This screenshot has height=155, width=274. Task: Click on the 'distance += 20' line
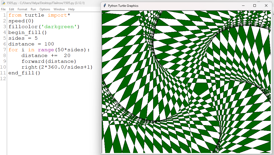[46, 56]
